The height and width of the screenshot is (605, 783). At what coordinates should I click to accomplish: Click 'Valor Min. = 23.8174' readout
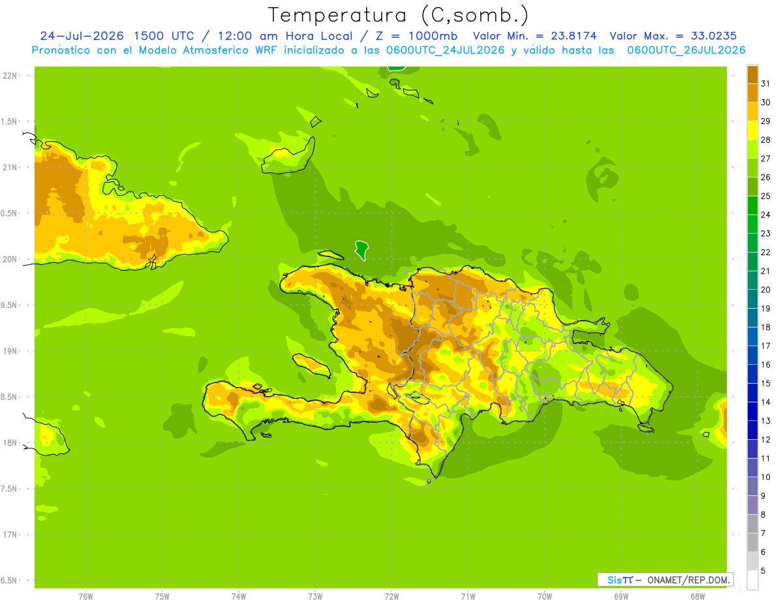tap(535, 36)
